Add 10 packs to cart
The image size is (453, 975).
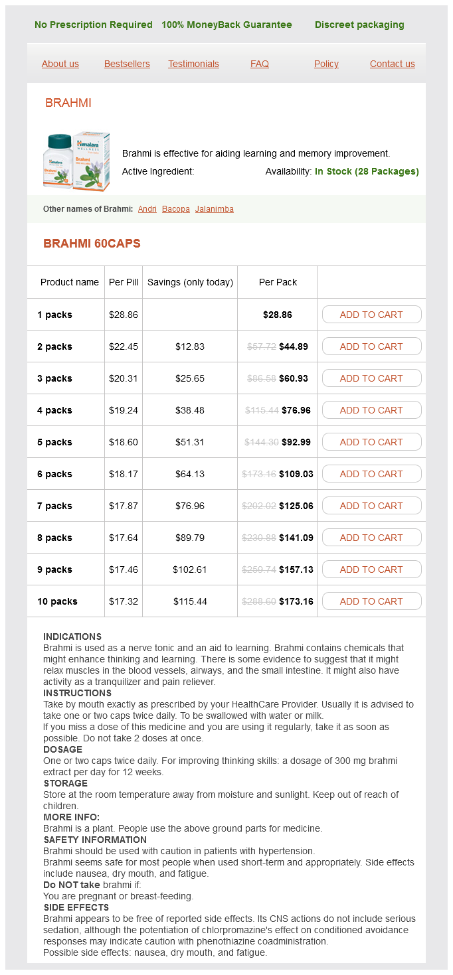pos(371,601)
